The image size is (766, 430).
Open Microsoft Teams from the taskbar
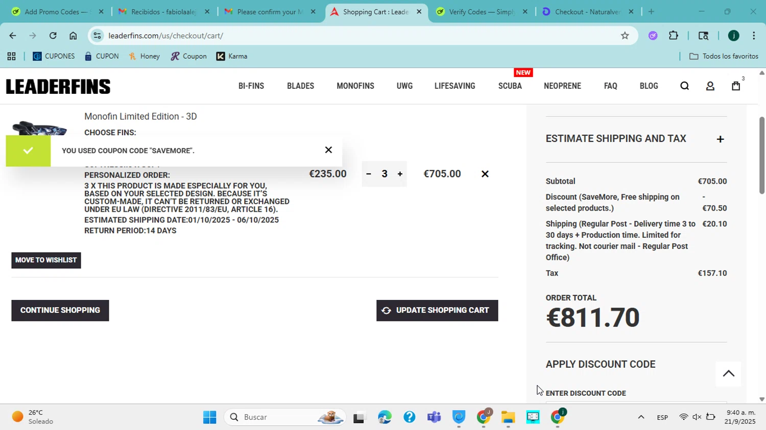click(x=434, y=418)
